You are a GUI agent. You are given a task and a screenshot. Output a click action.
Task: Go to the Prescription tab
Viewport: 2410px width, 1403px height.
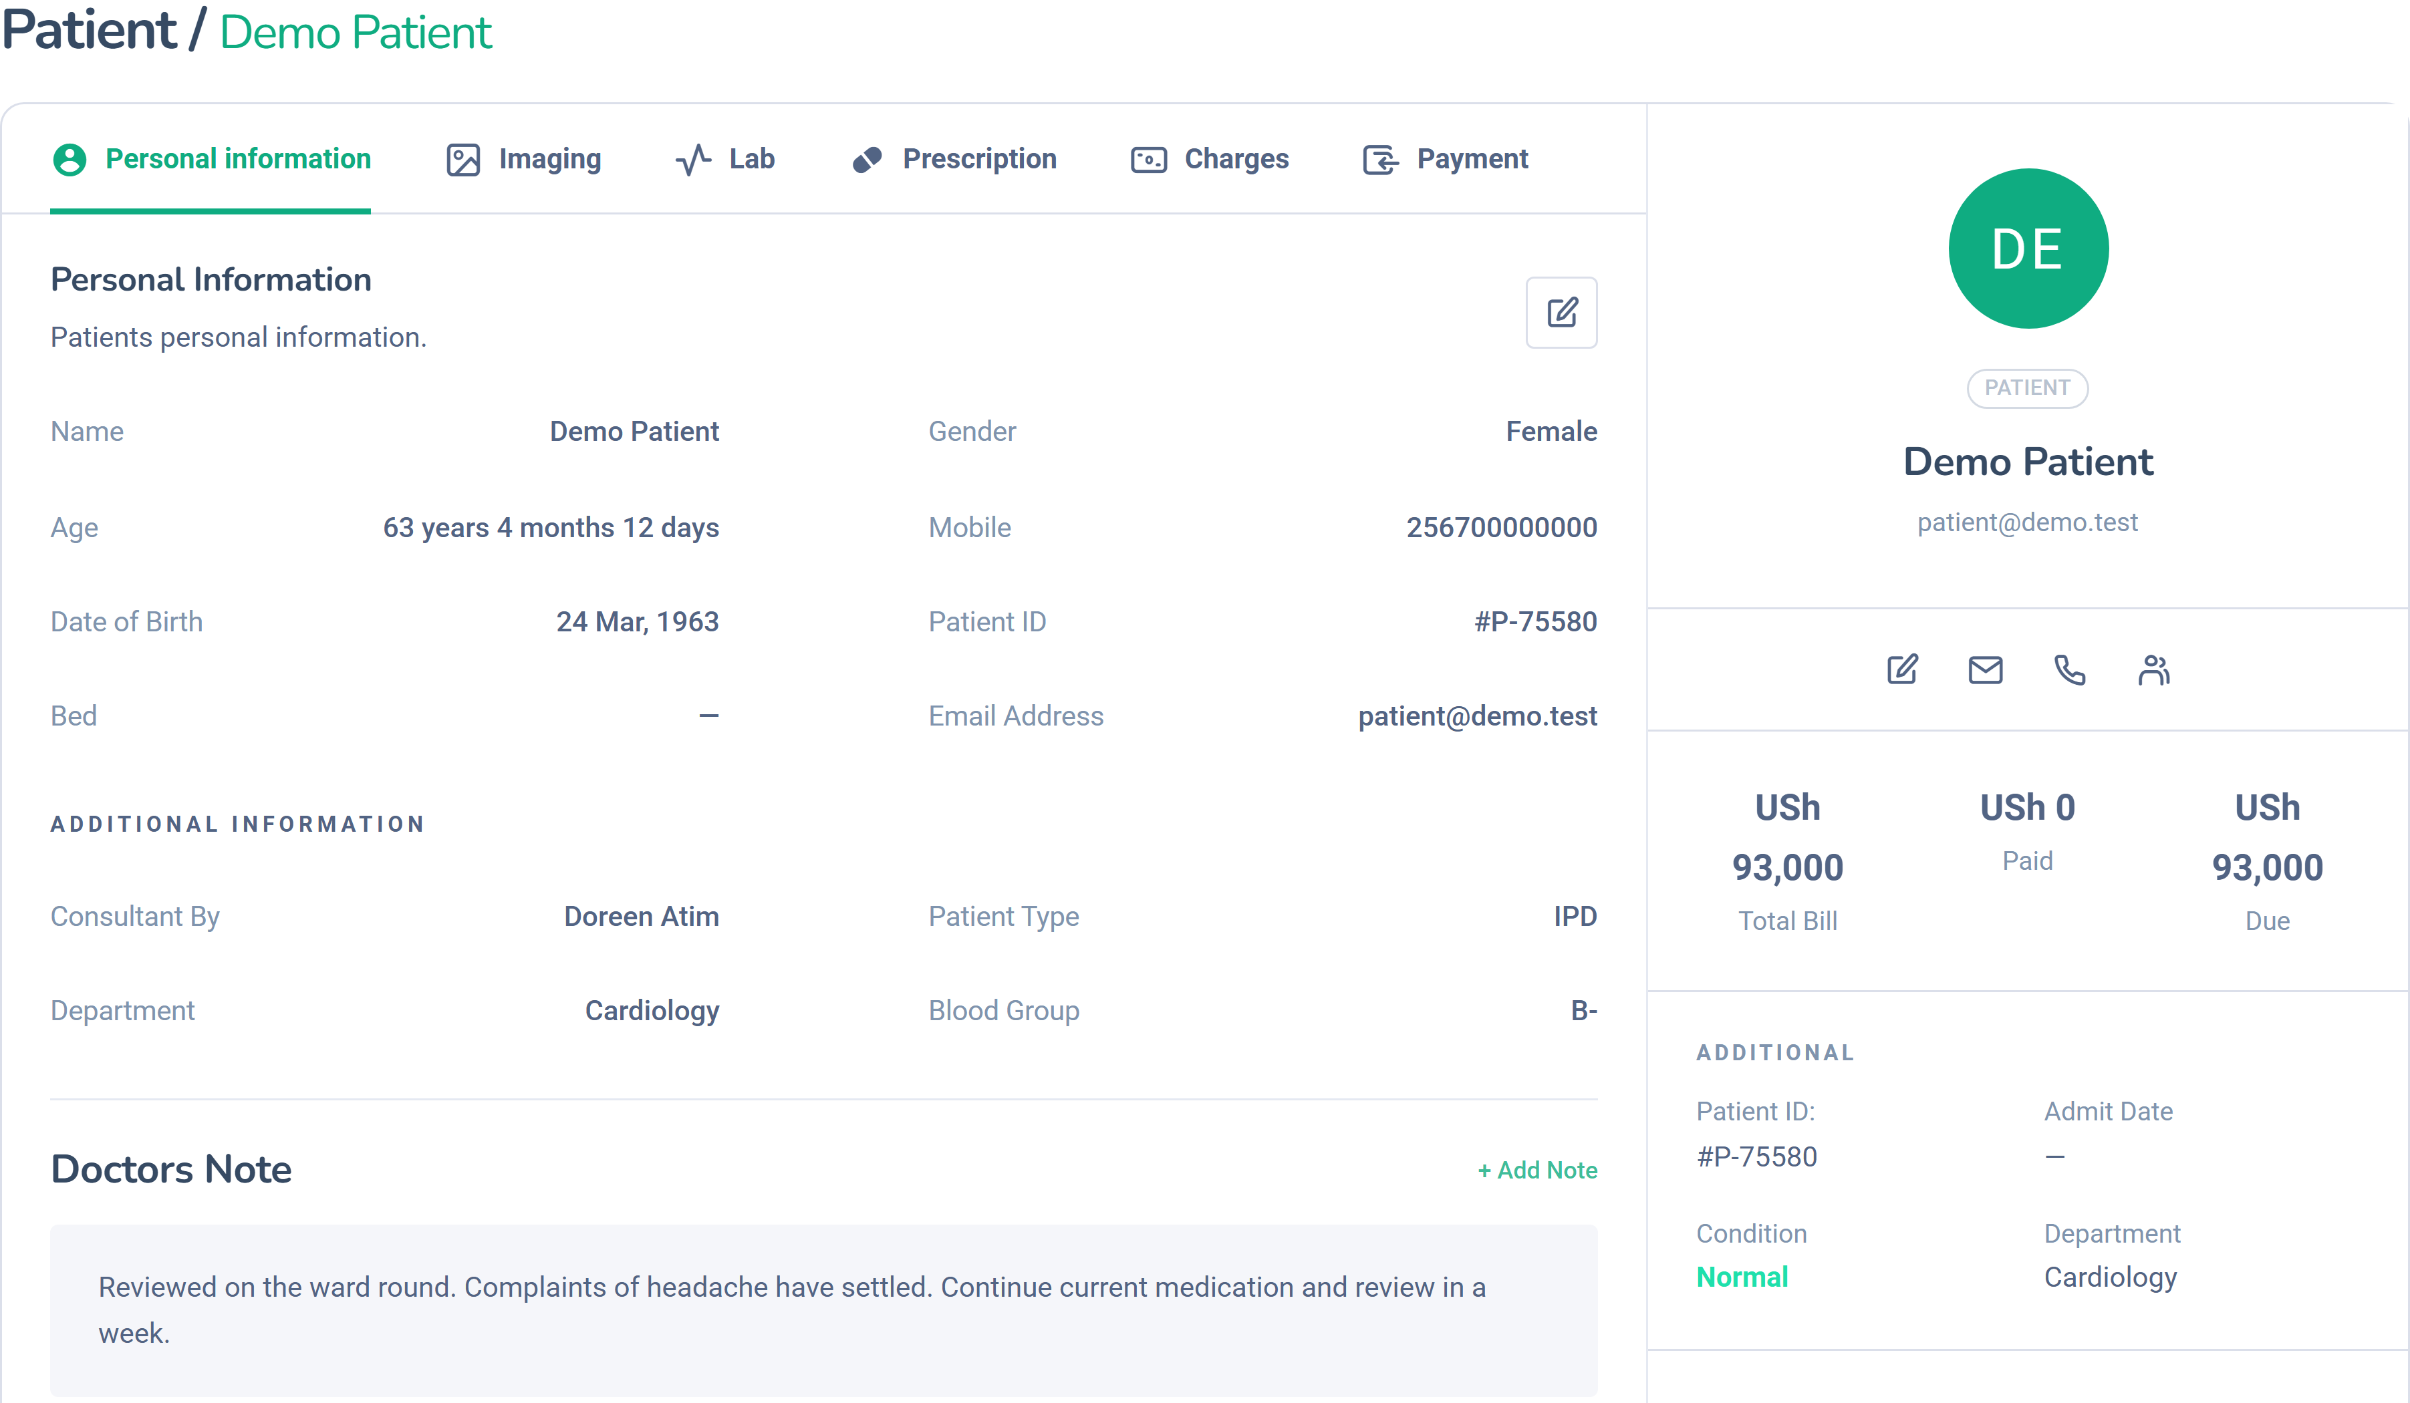[954, 158]
